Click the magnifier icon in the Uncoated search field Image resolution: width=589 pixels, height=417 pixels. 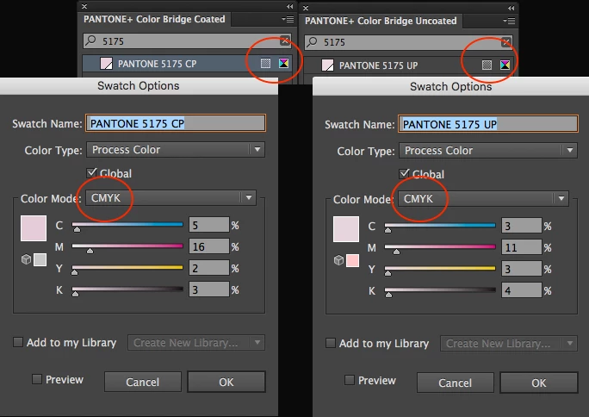(312, 41)
